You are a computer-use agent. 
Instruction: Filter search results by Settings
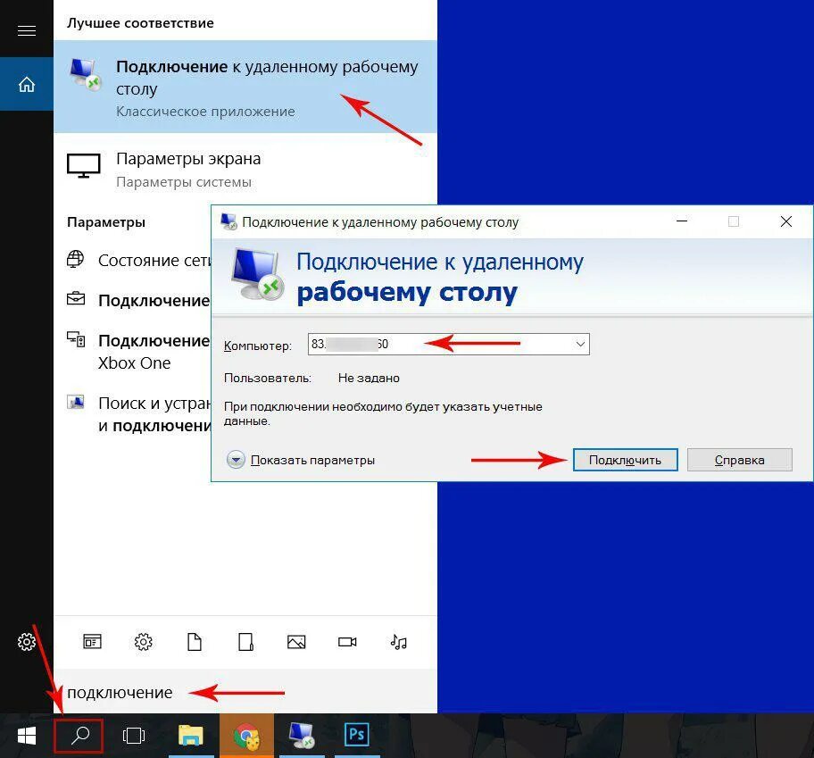coord(144,642)
